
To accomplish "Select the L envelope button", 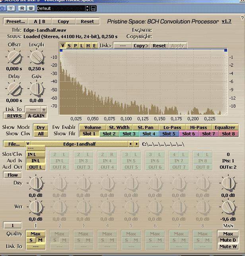I will pyautogui.click(x=82, y=46).
